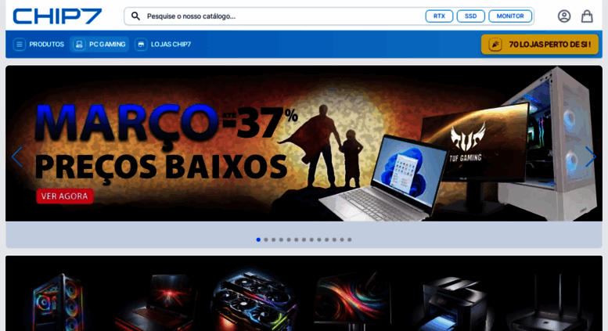Viewport: 608px width, 331px height.
Task: Go to previous banner slide arrow
Action: pos(16,157)
